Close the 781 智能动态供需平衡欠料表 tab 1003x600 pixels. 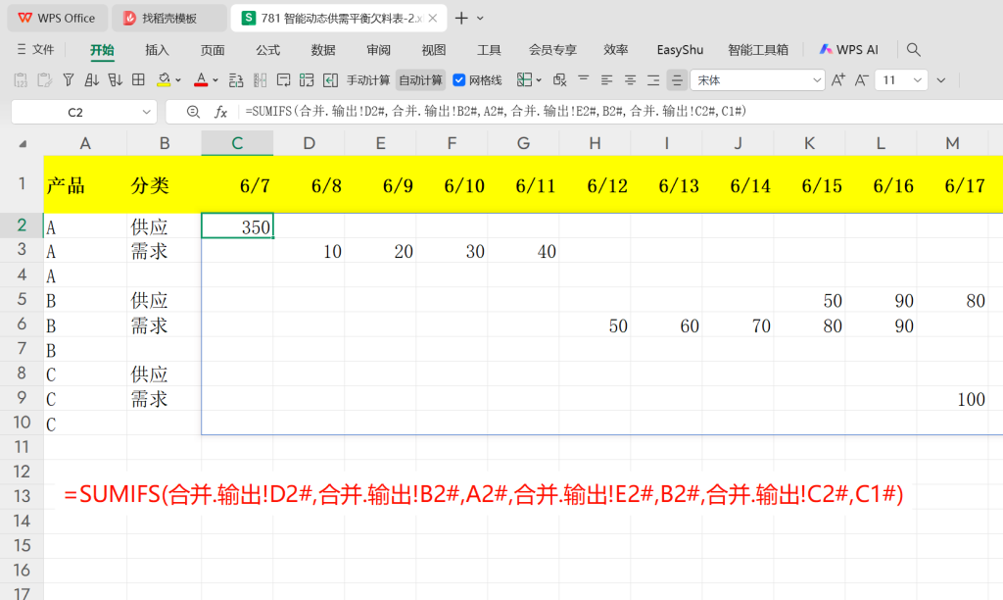coord(433,18)
